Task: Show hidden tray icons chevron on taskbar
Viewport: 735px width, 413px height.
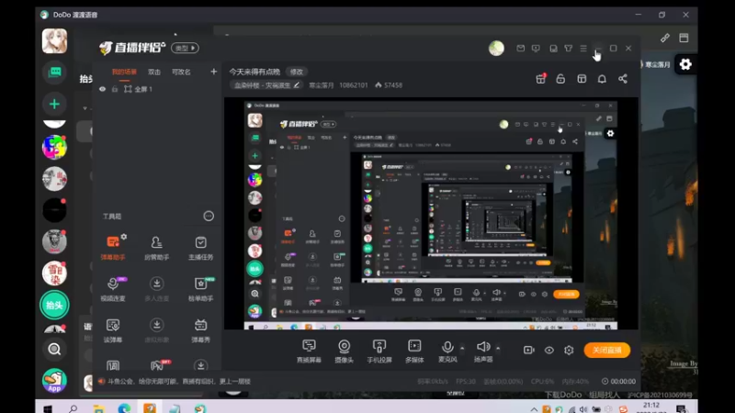Action: pos(534,409)
